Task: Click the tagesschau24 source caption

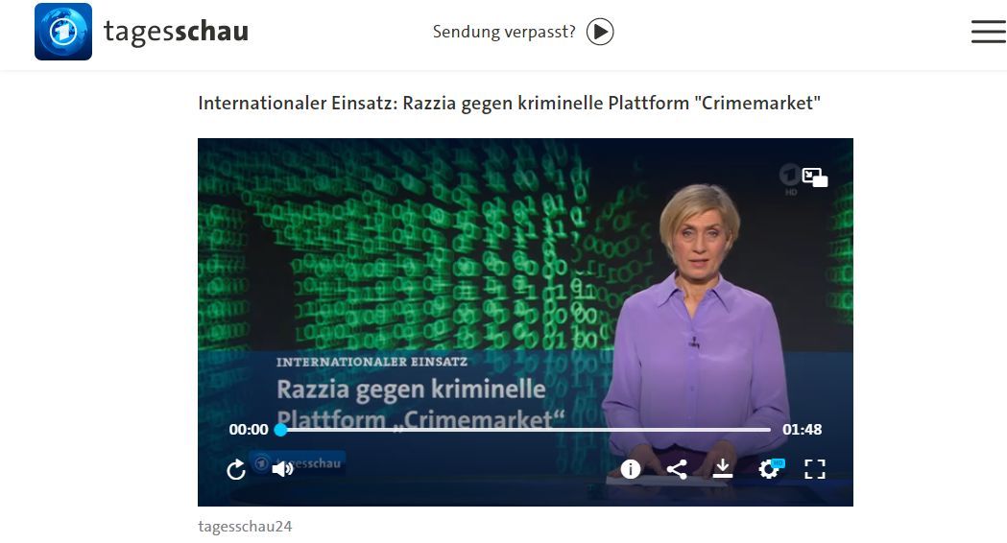Action: pyautogui.click(x=245, y=527)
